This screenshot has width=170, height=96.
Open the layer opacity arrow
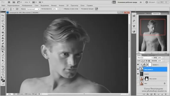click(163, 58)
